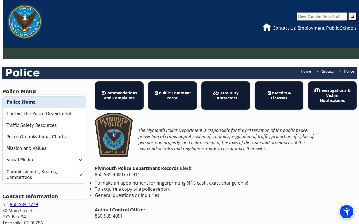Call the 860-589-7779 phone link
Screen dimensions: 359x224
pos(24,204)
